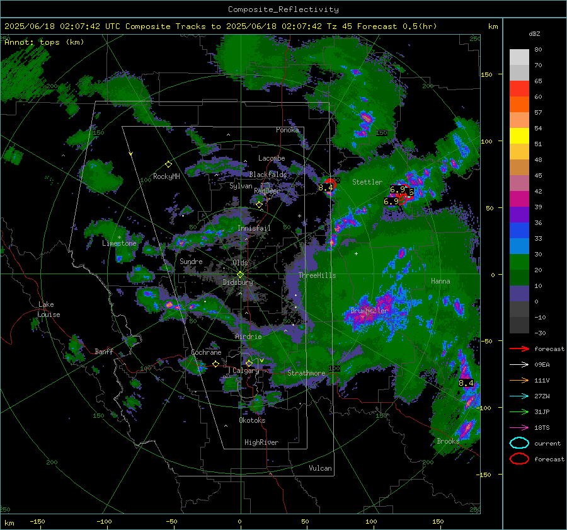Click the yellow diamond marker at Calgary

(249, 363)
